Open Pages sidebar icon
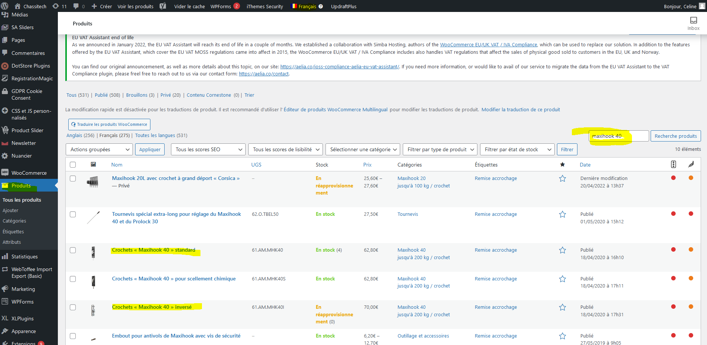This screenshot has height=345, width=707. point(5,40)
